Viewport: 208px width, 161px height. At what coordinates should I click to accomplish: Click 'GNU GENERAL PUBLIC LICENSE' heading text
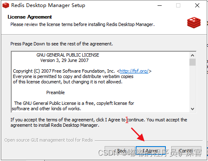[68, 55]
